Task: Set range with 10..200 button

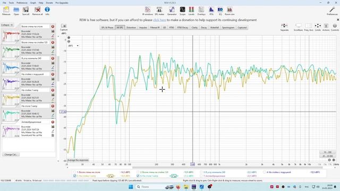Action: pyautogui.click(x=327, y=152)
